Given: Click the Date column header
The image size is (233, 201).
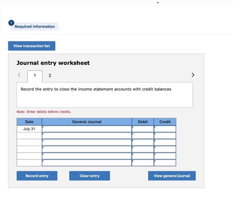Looking at the screenshot, I should pyautogui.click(x=29, y=122).
